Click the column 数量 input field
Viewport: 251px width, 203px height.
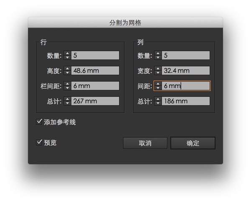[186, 55]
